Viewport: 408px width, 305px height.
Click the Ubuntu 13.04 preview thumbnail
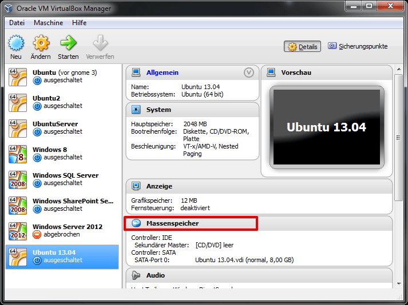tap(327, 127)
